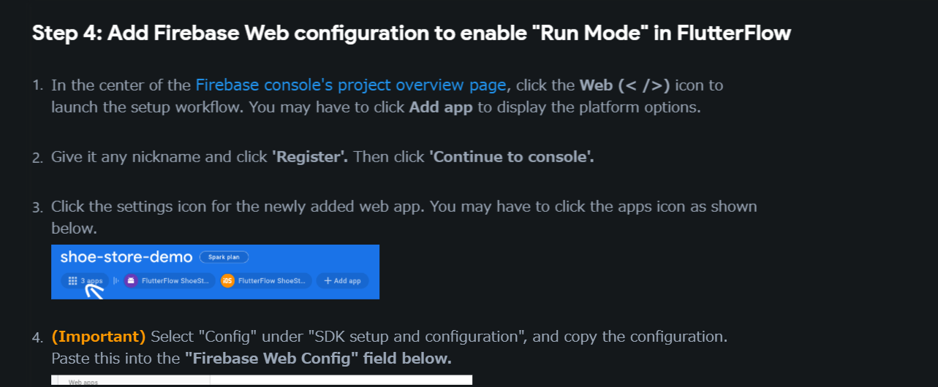Click the bold "Firebase Web Config" field text
938x387 pixels.
[x=317, y=359]
